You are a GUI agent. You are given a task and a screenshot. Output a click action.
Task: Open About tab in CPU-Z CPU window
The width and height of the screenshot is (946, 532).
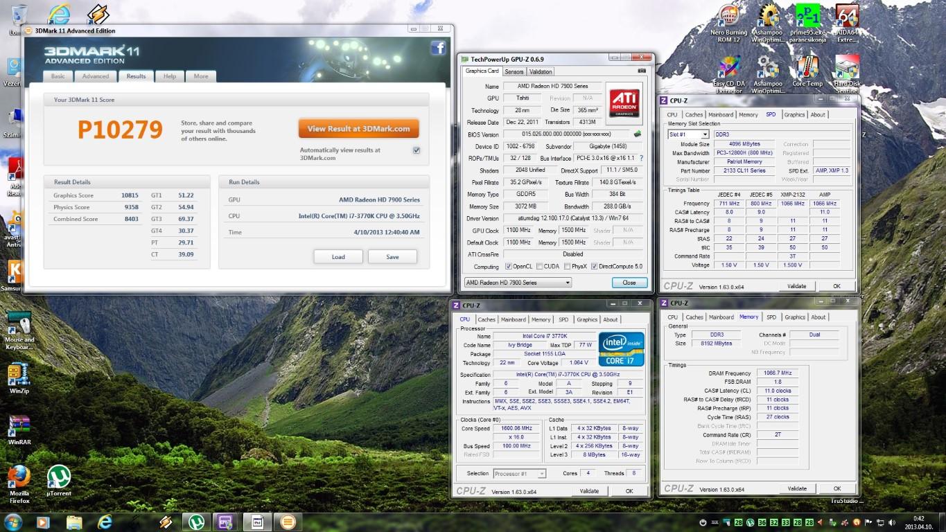(x=611, y=320)
